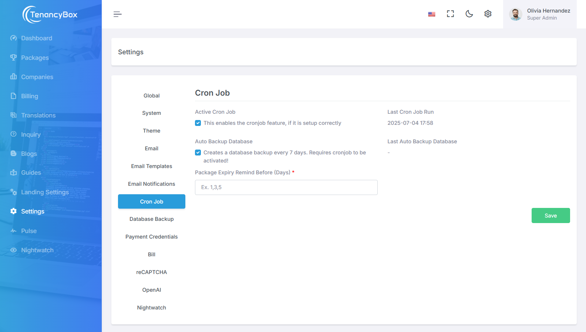Go to Dashboard page

(x=37, y=38)
